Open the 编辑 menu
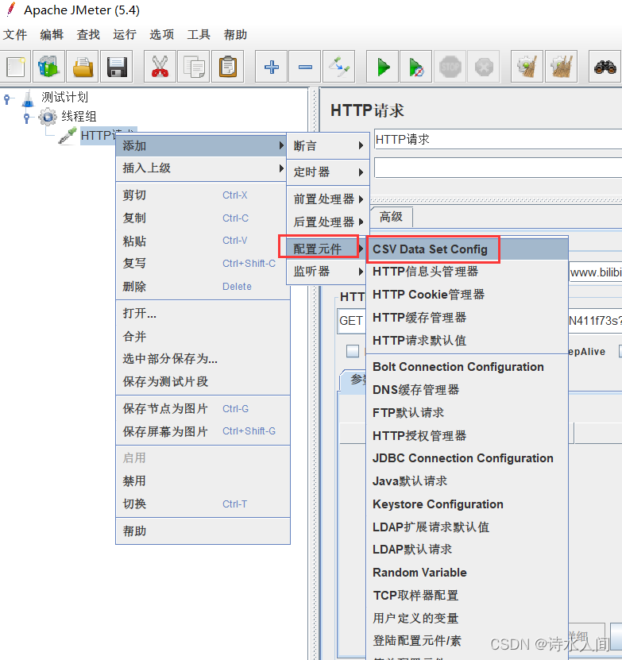The width and height of the screenshot is (622, 660). click(52, 34)
